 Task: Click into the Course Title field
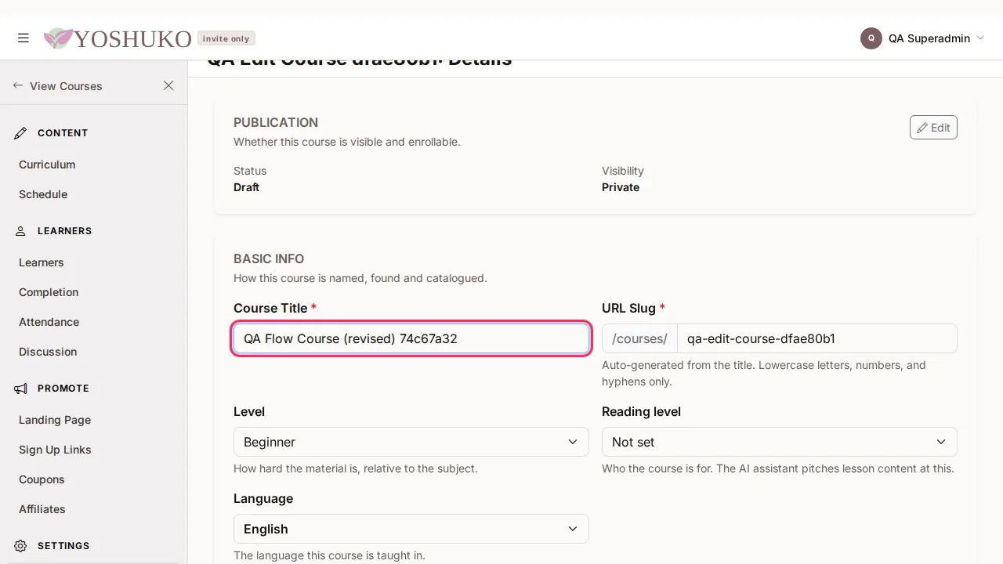point(411,338)
